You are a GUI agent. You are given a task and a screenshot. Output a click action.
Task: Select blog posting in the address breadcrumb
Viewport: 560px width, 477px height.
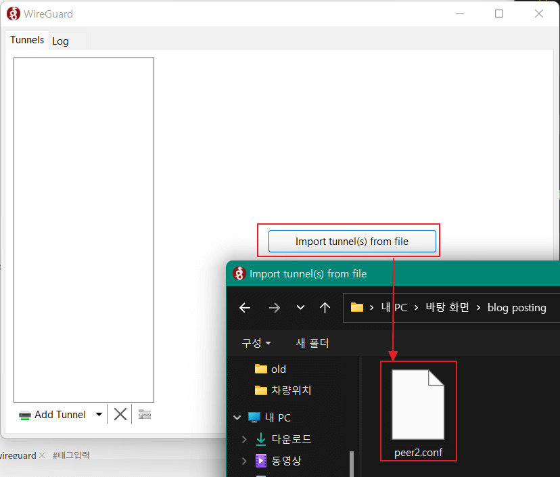point(517,308)
